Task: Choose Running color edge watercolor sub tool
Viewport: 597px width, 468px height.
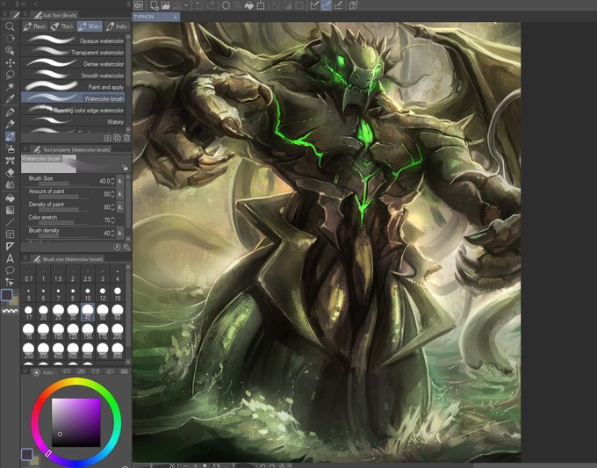Action: 73,110
